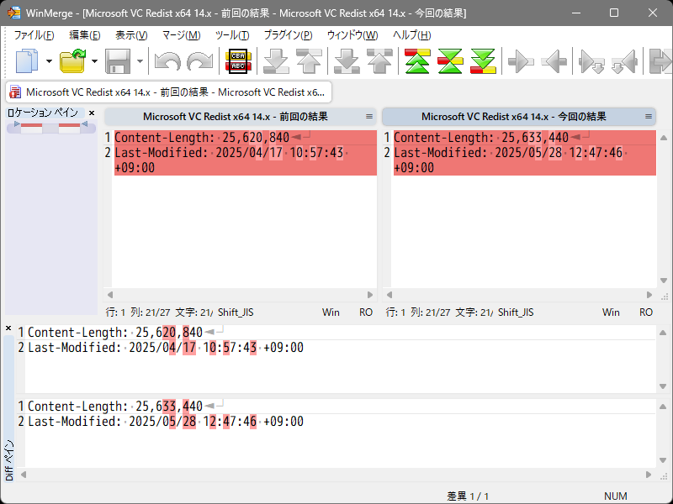Viewport: 673px width, 504px height.
Task: Click Copy Right and Advance icon
Action: pyautogui.click(x=591, y=61)
